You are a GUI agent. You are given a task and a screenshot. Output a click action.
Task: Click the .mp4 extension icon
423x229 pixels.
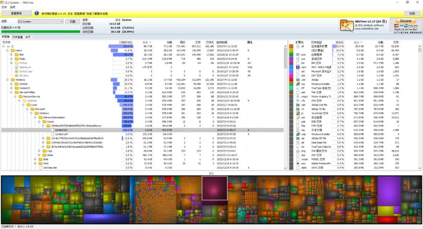[298, 67]
